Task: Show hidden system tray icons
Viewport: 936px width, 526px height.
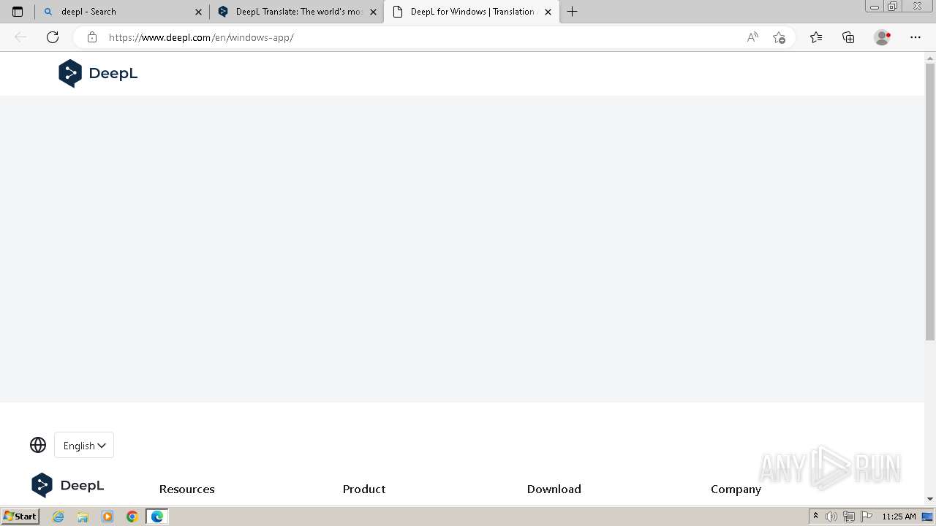Action: click(815, 517)
